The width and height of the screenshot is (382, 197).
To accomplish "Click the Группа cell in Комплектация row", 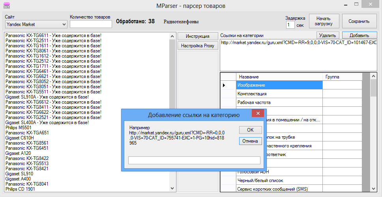I will click(x=342, y=94).
